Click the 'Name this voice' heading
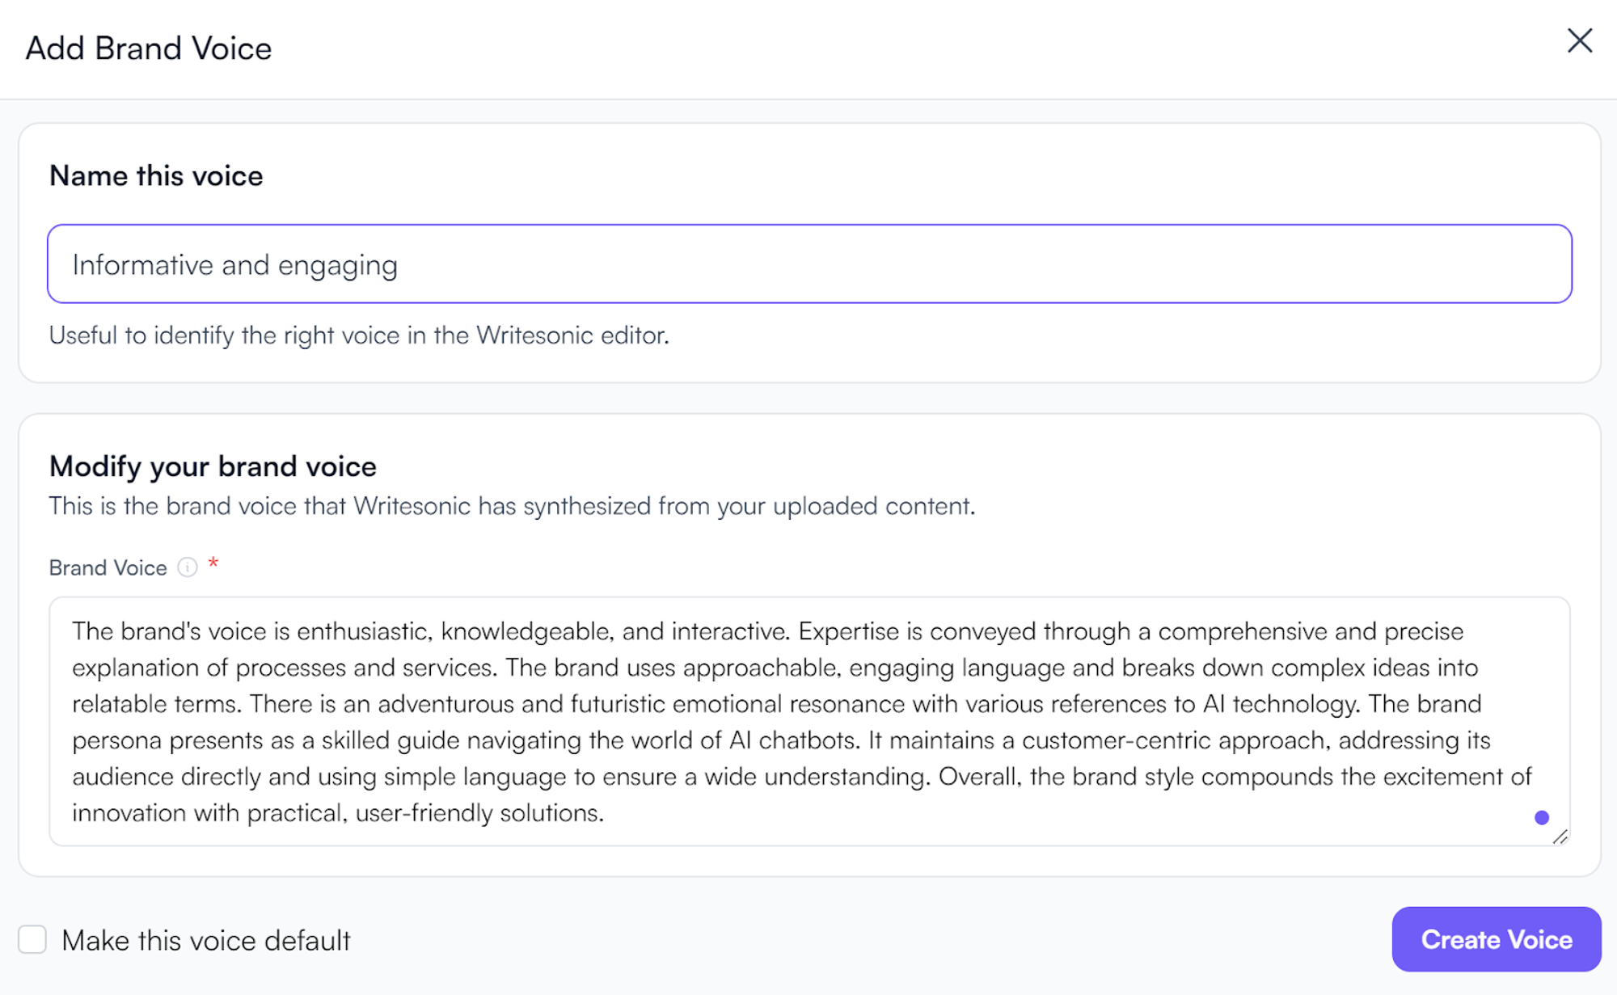This screenshot has height=995, width=1617. (x=156, y=175)
